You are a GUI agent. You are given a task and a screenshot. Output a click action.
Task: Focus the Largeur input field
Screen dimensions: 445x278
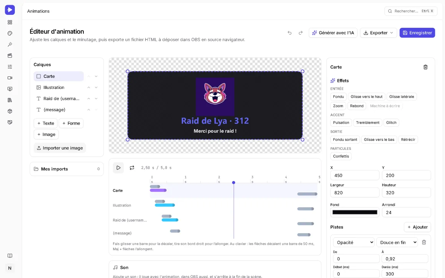pyautogui.click(x=355, y=193)
